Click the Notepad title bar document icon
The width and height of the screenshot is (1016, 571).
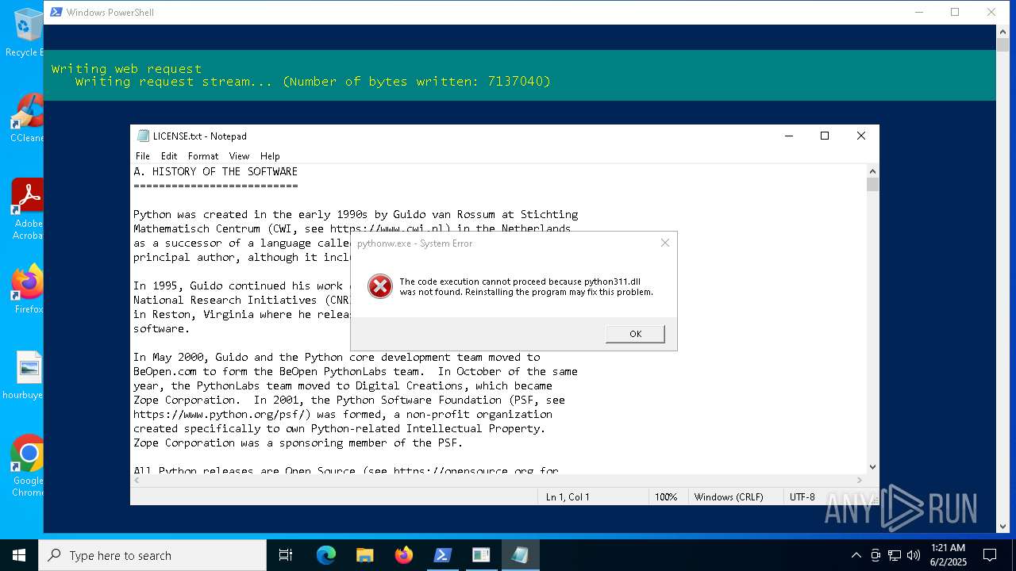tap(143, 136)
